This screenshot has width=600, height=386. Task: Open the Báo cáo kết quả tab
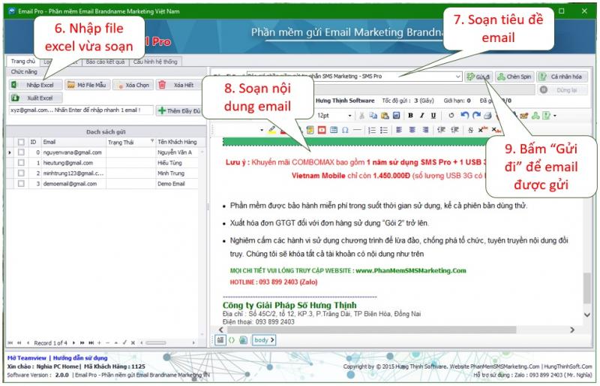click(x=105, y=62)
